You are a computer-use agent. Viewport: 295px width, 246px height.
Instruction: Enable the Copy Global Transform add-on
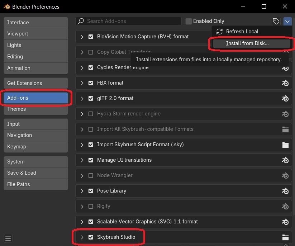tap(91, 52)
